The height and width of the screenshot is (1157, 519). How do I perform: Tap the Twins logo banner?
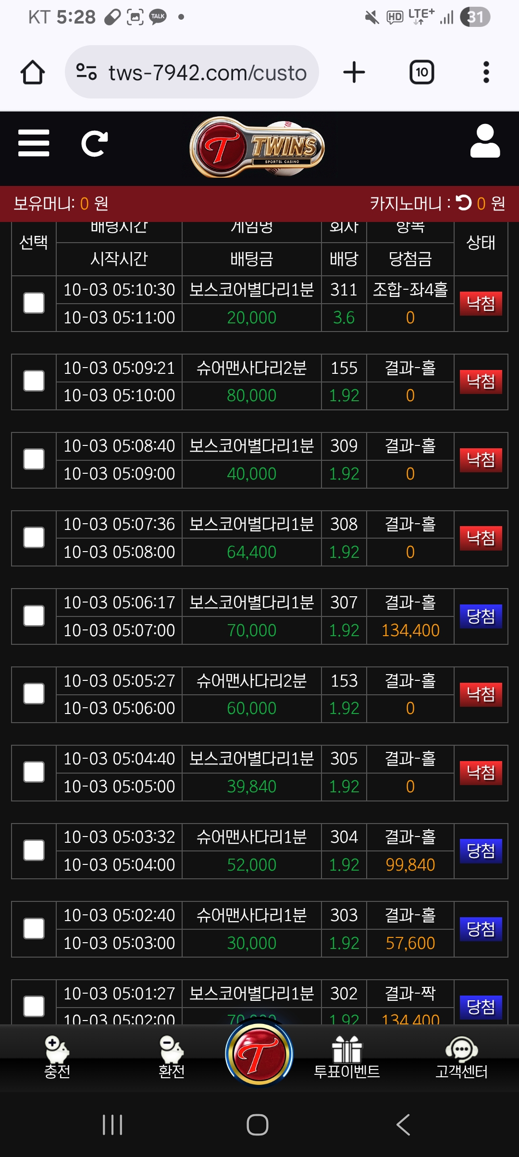pos(258,147)
